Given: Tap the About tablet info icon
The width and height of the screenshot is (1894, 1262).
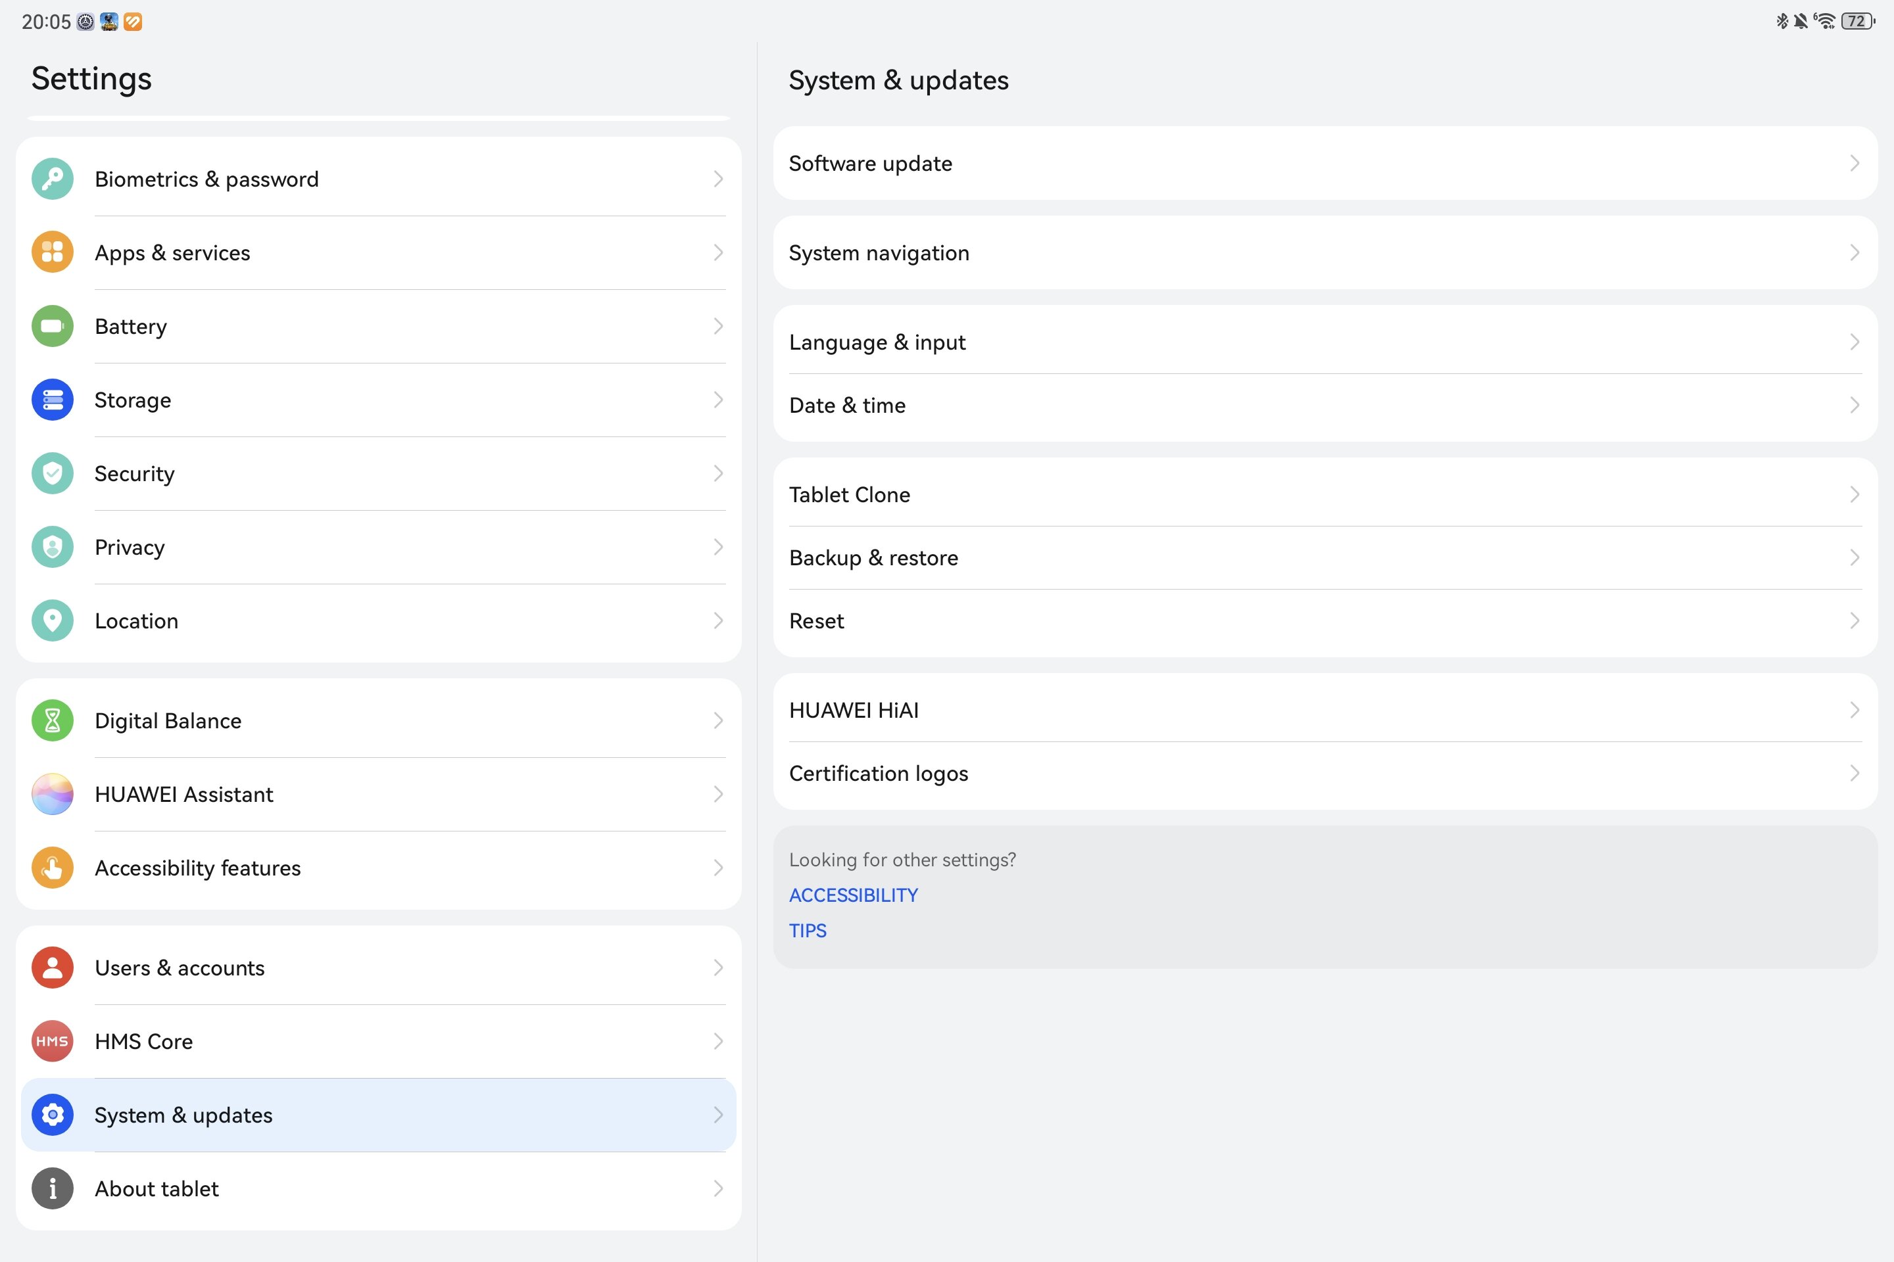Looking at the screenshot, I should [x=53, y=1189].
